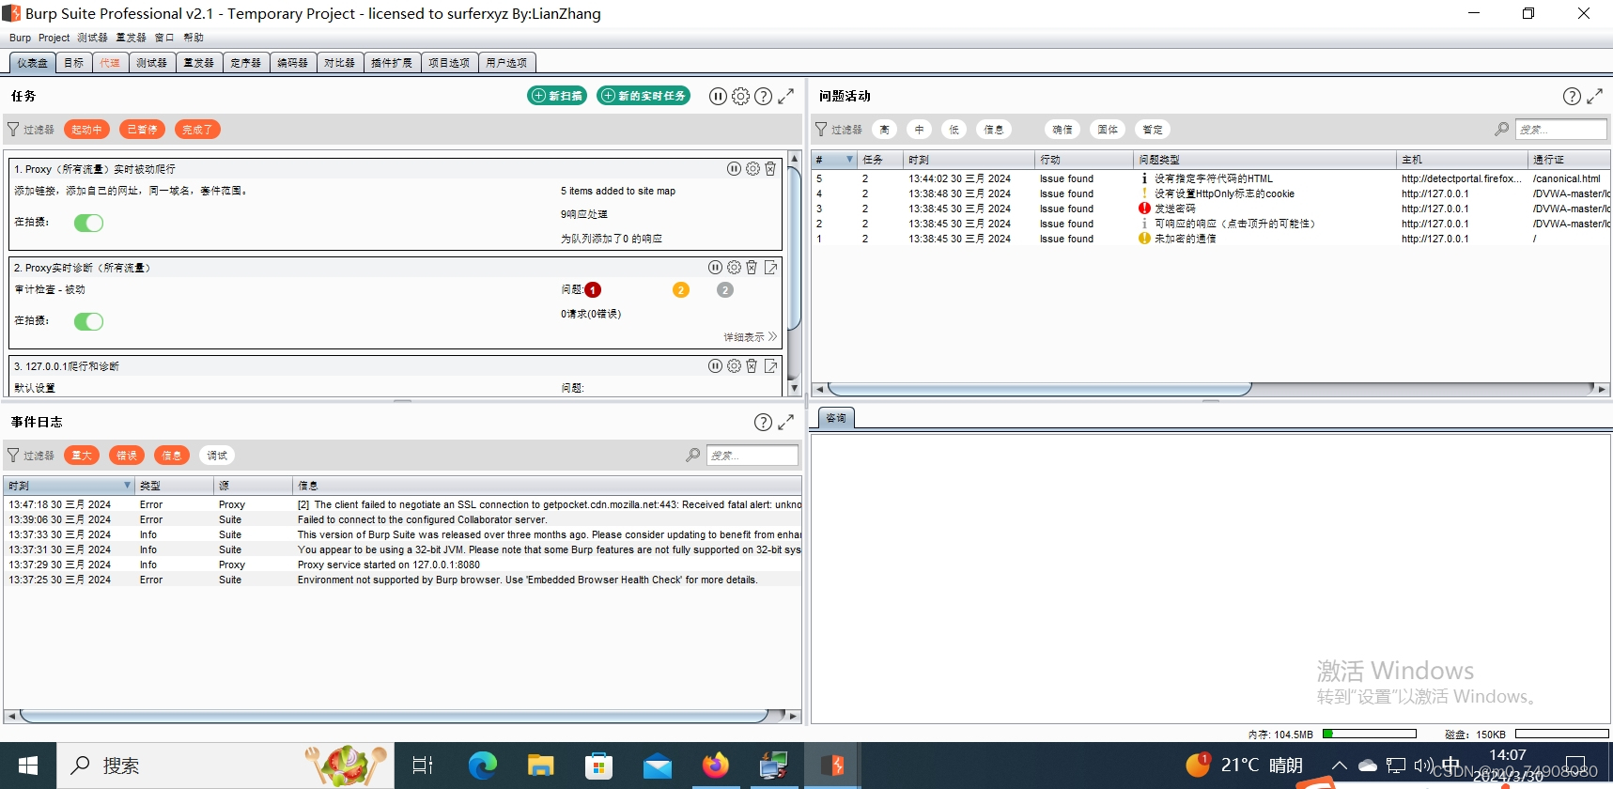The width and height of the screenshot is (1613, 789).
Task: Sort event log by 类型 column header
Action: click(x=175, y=486)
